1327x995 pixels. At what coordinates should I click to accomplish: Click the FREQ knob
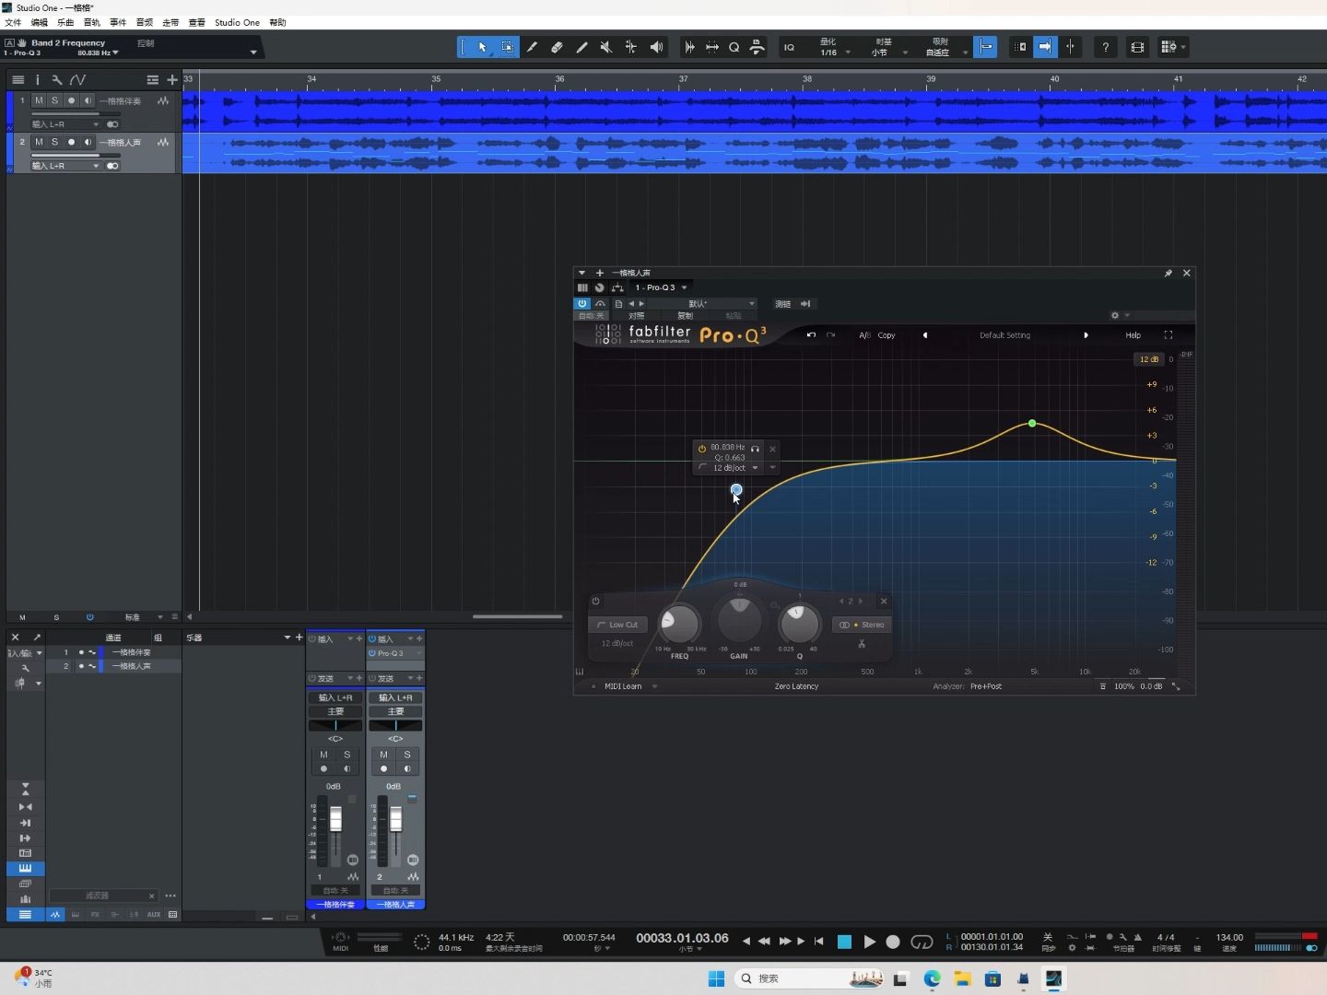click(x=679, y=624)
